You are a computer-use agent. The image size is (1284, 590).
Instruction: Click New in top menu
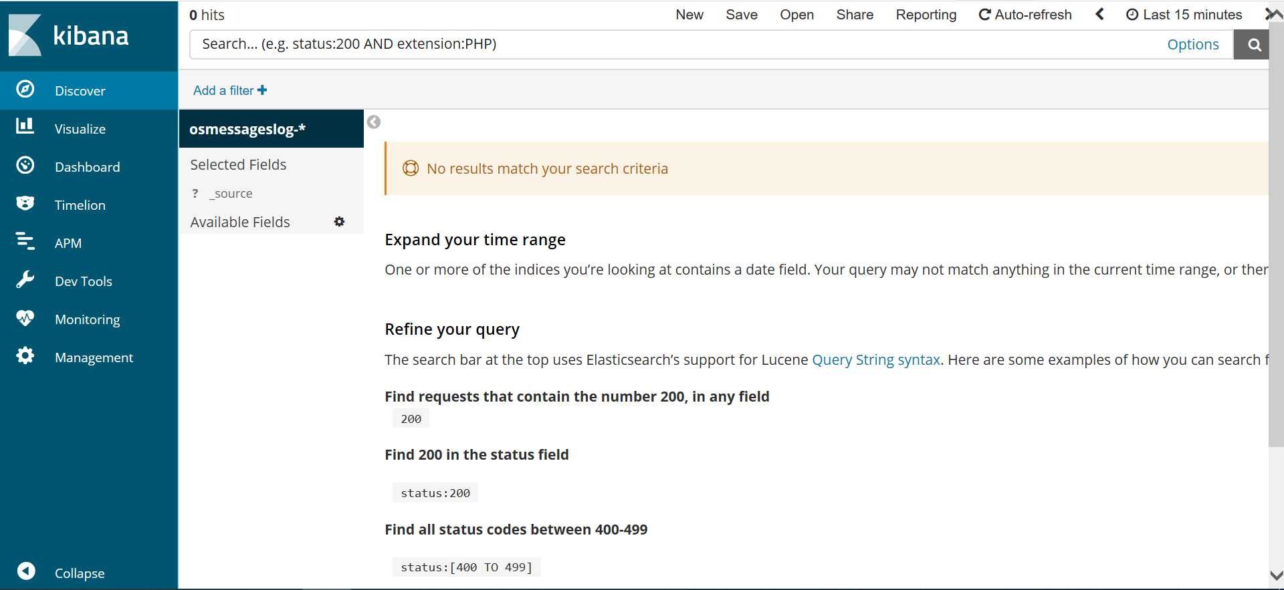[x=689, y=15]
